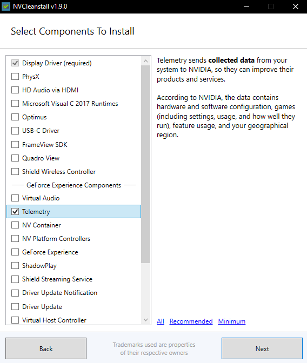Choose the Recommended preset link

[191, 321]
